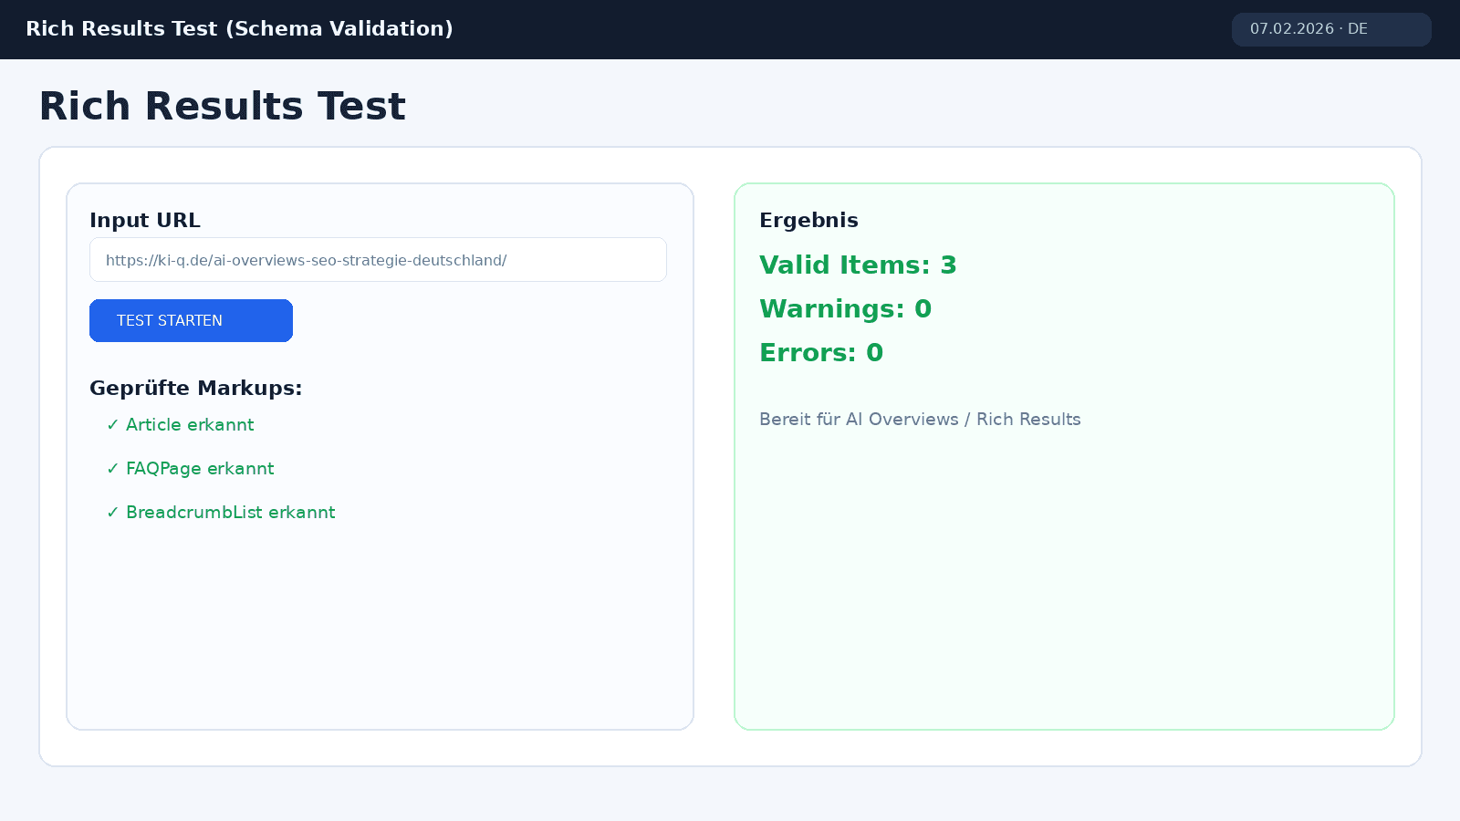Click the checkmark icon beside "BreadcrumbList erkannt"

[113, 512]
